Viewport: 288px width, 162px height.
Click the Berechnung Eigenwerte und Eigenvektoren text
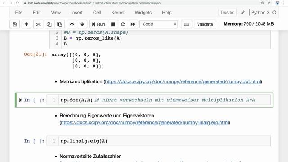tap(107, 116)
